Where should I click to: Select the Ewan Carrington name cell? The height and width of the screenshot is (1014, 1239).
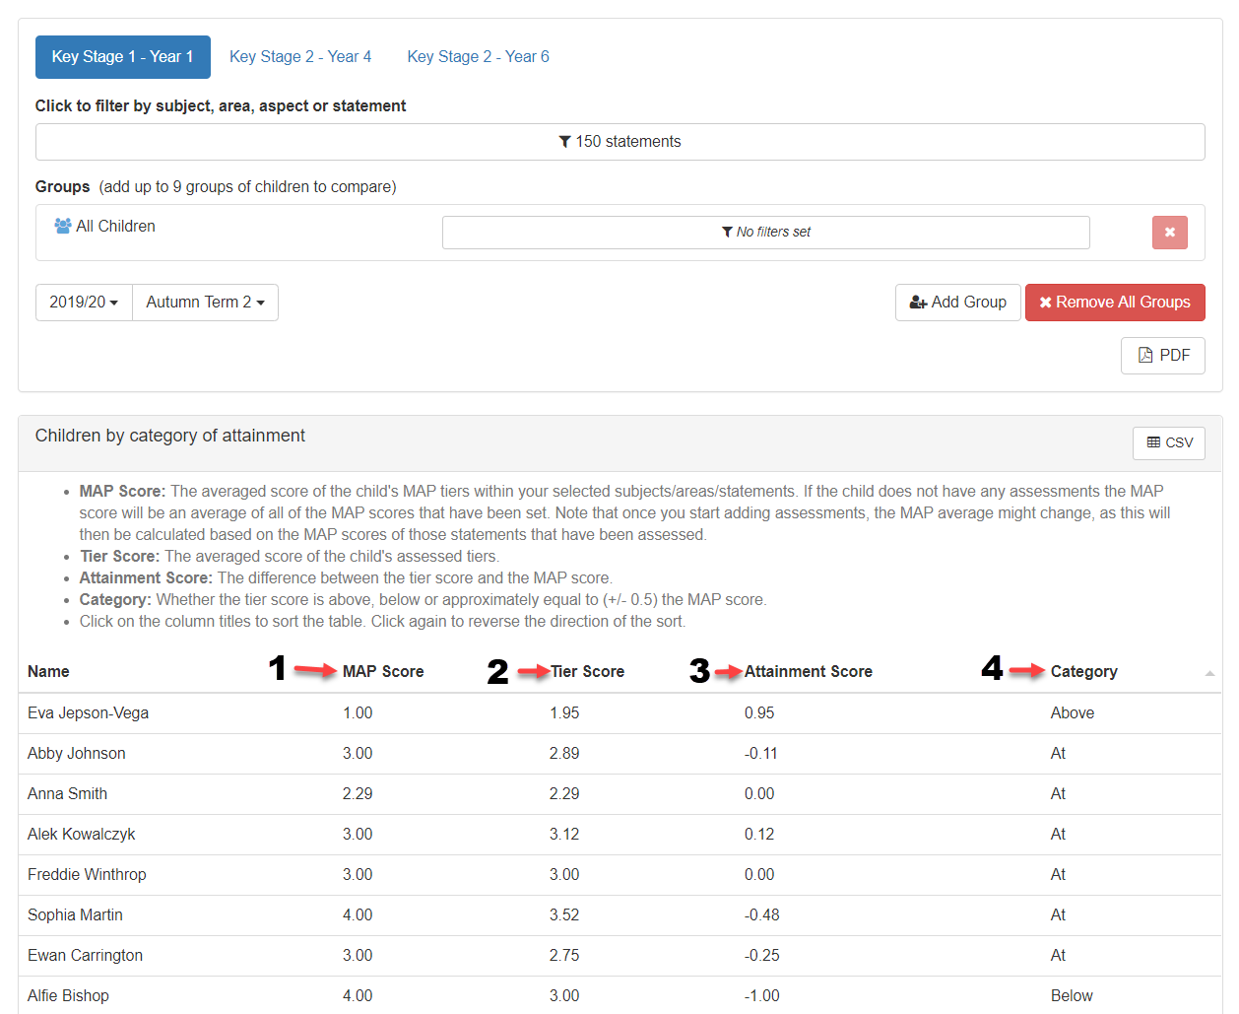(x=85, y=956)
